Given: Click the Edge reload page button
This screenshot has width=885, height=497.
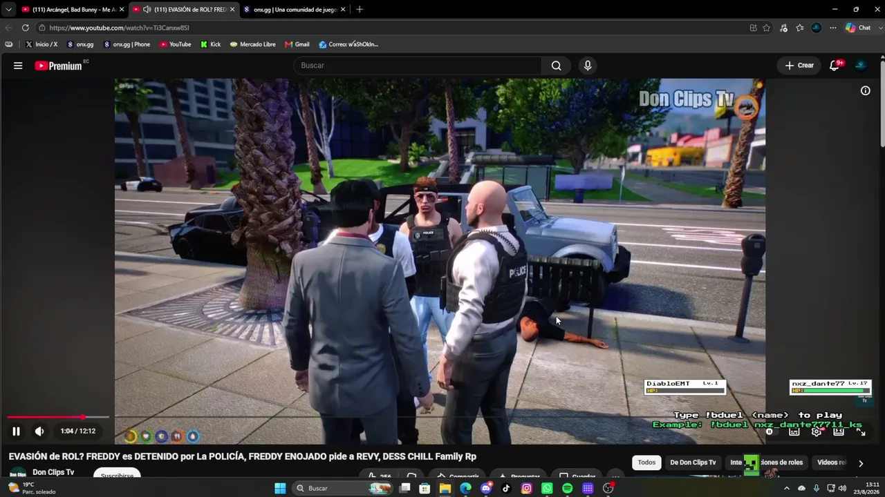Looking at the screenshot, I should [x=26, y=28].
